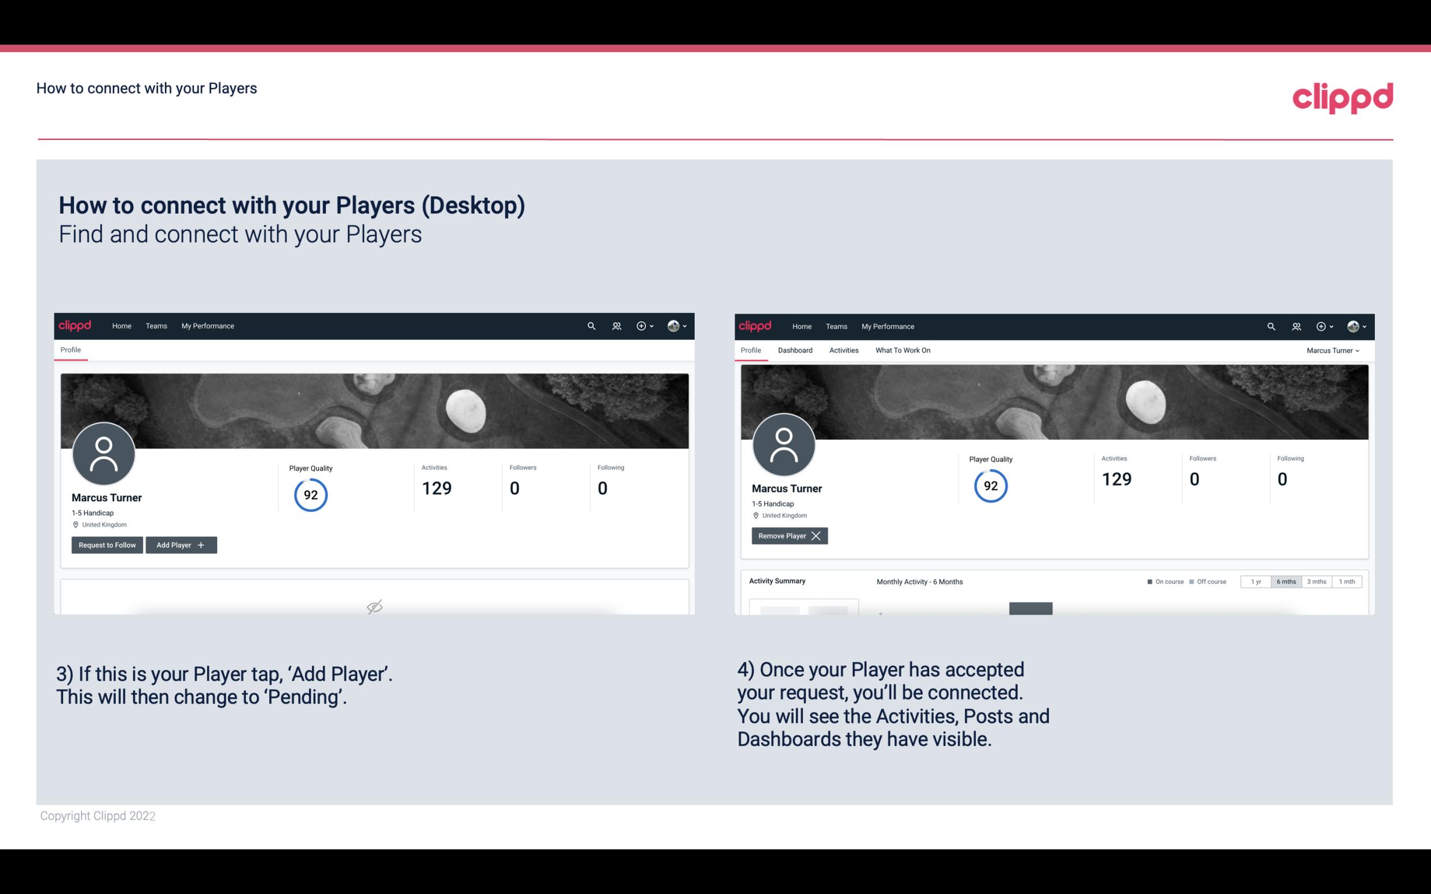Click the 'Remove Player' button on right panel

click(x=788, y=536)
